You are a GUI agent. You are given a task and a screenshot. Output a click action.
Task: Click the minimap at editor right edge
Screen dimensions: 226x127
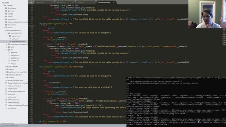[224, 37]
